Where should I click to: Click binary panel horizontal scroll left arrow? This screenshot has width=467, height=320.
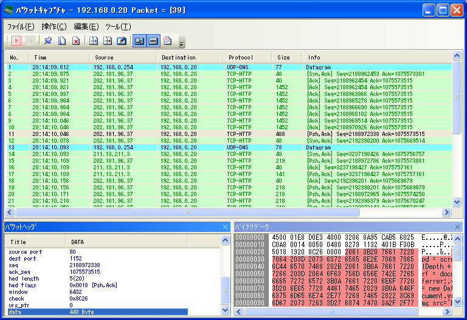(x=239, y=311)
